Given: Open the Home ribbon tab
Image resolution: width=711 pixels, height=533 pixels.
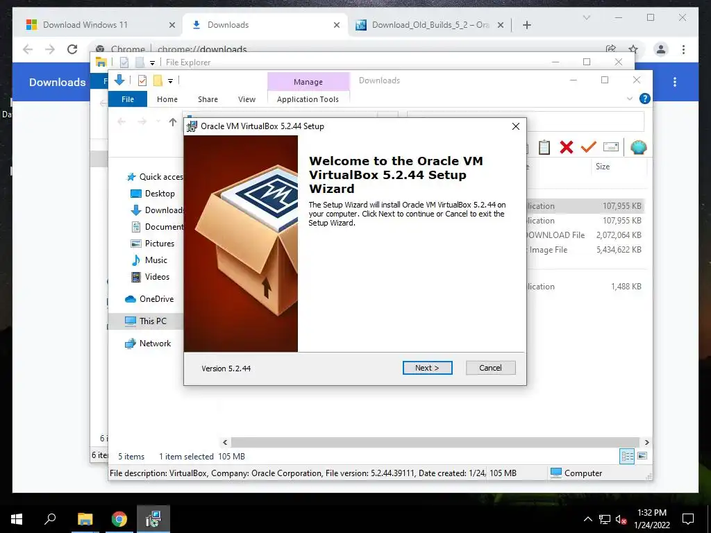Looking at the screenshot, I should point(167,99).
